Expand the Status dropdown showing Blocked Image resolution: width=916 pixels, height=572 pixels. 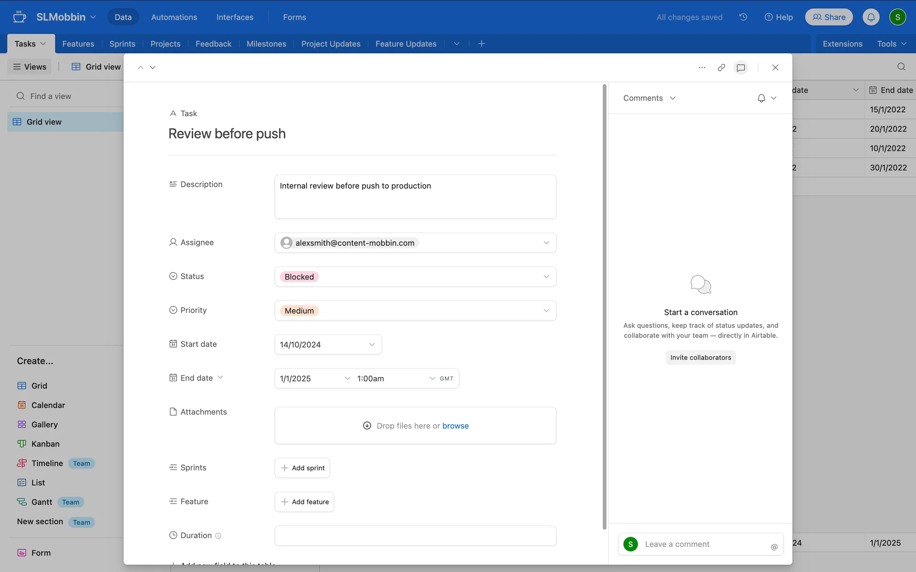click(546, 277)
